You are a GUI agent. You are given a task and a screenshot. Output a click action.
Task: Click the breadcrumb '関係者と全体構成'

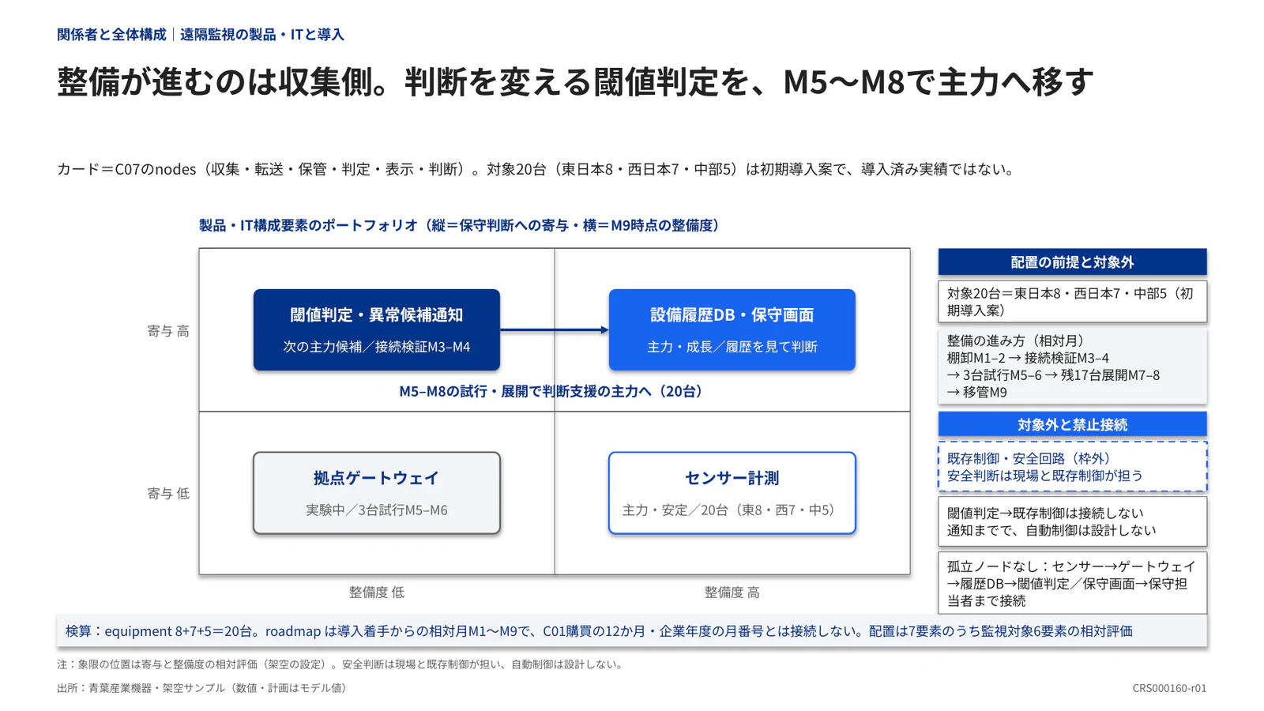111,34
